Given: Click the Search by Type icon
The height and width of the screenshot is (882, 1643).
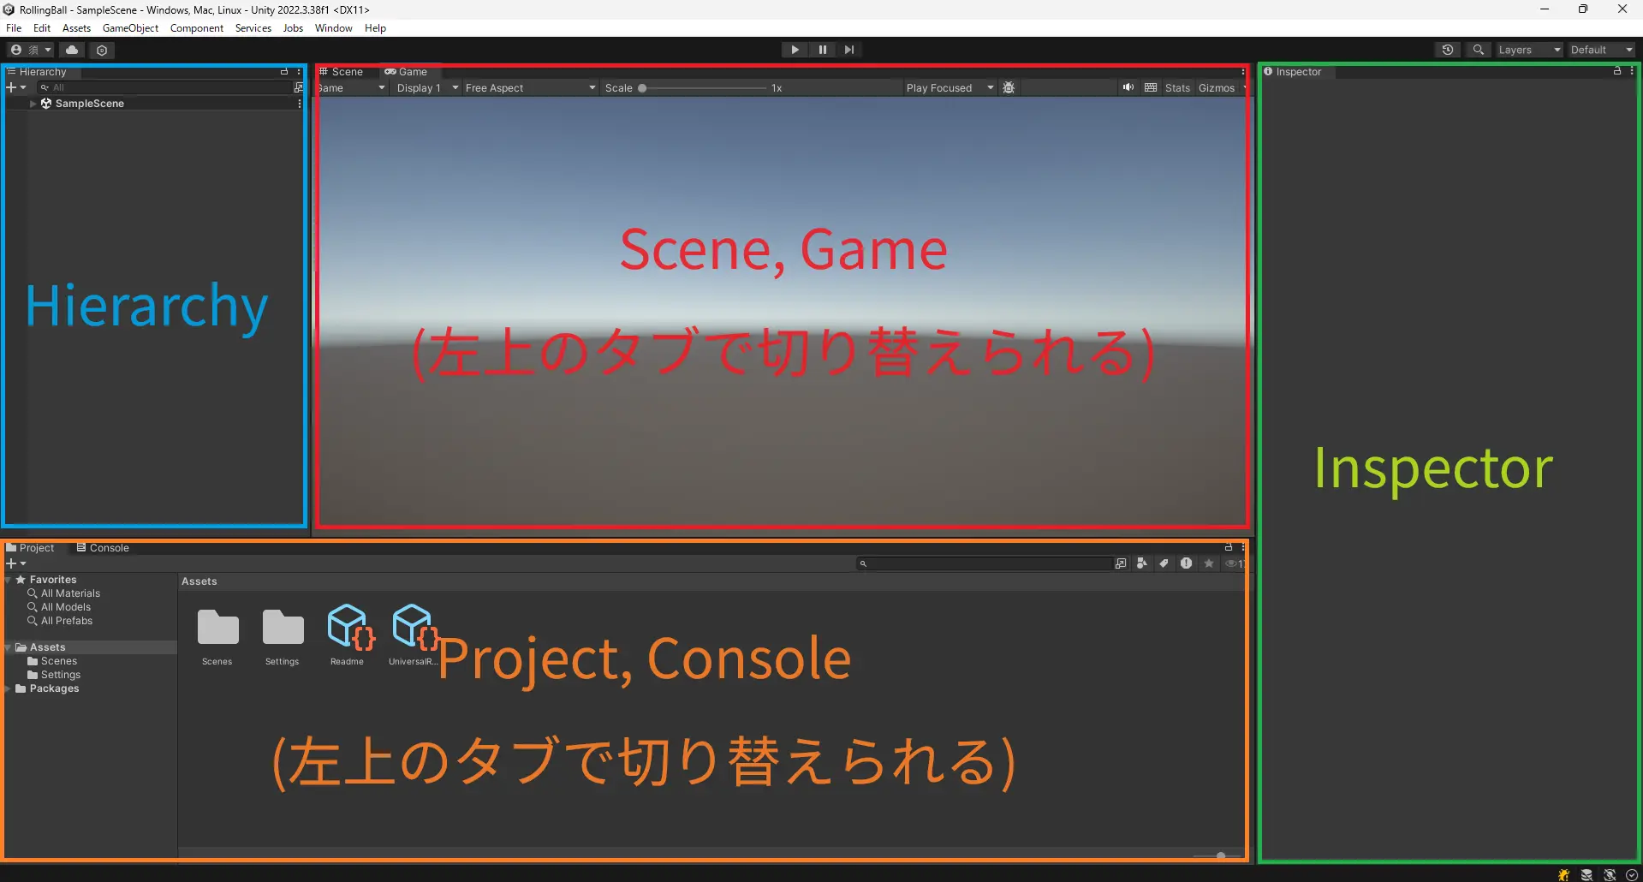Looking at the screenshot, I should tap(1142, 563).
